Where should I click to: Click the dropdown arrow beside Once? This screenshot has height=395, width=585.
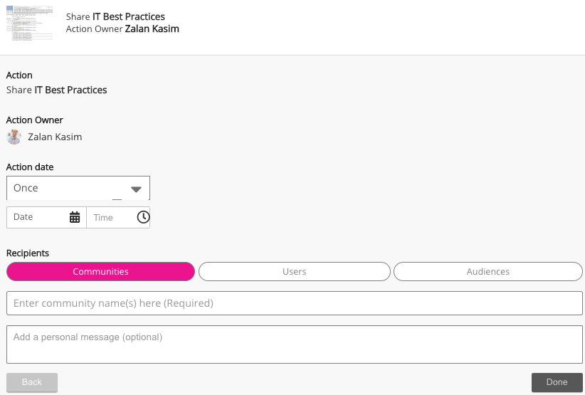pos(137,189)
